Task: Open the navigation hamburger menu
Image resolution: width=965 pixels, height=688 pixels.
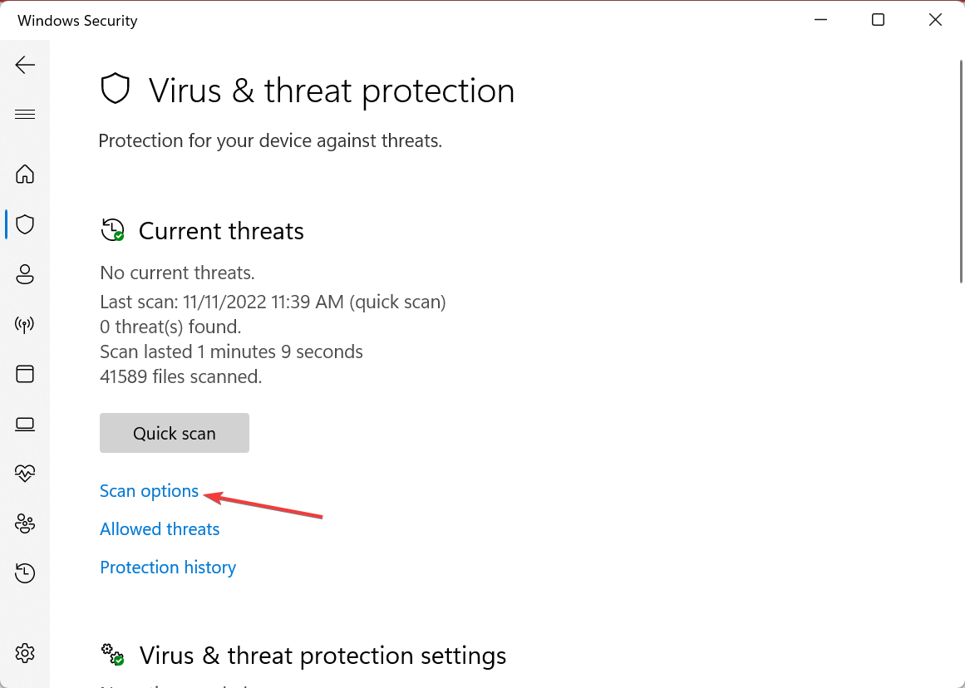Action: [25, 114]
